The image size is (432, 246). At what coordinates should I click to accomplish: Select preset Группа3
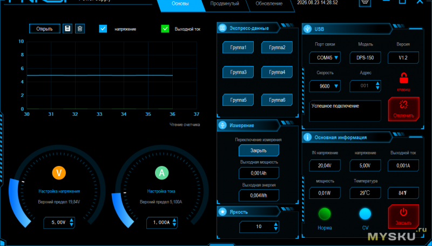(238, 72)
